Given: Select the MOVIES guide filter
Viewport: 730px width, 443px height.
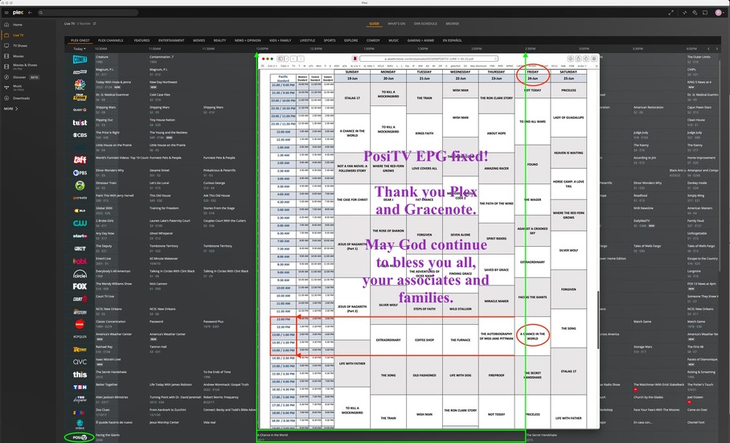Looking at the screenshot, I should click(x=199, y=40).
